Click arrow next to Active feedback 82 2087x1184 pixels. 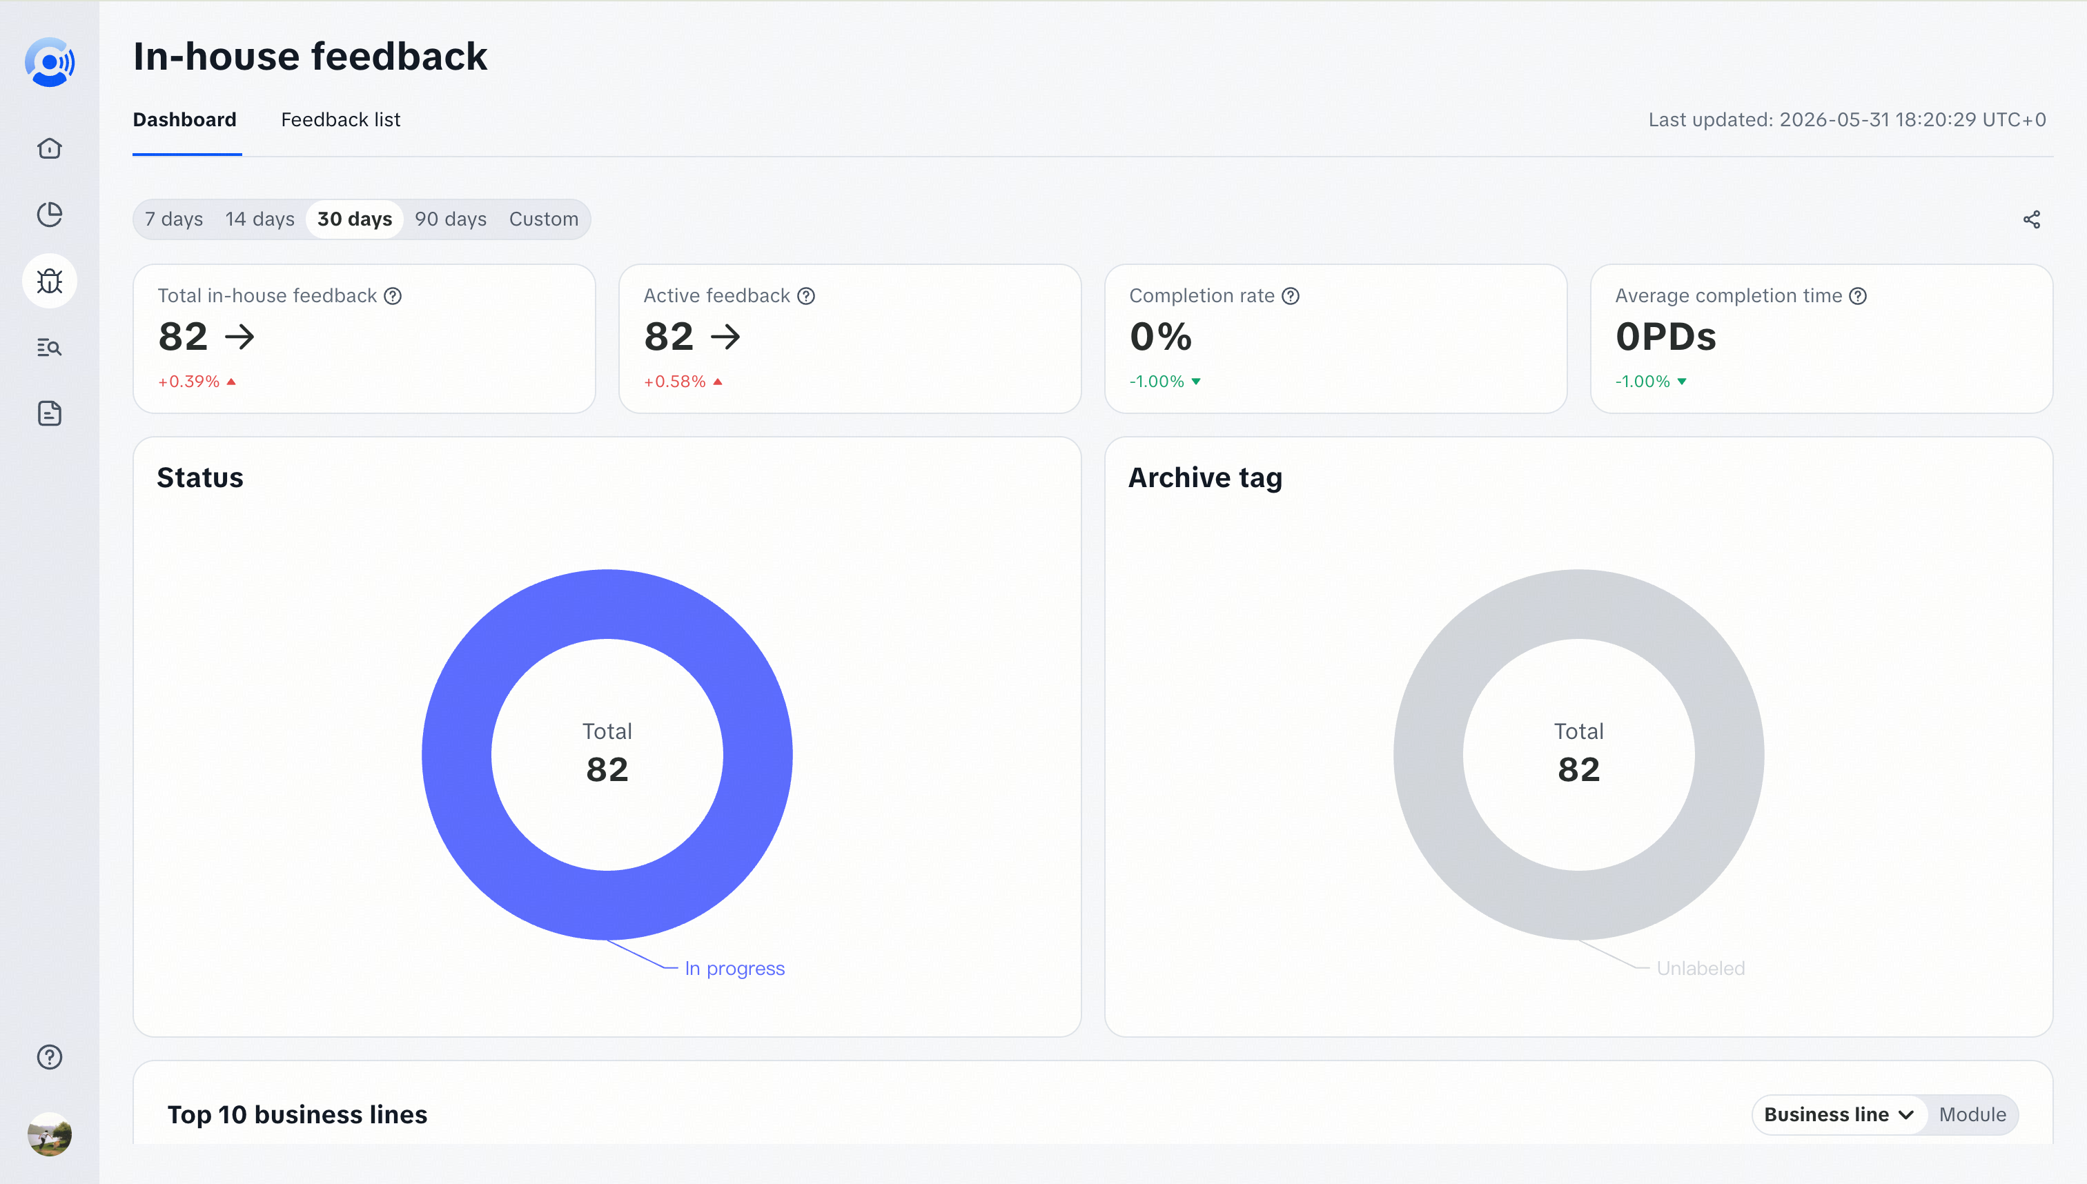coord(725,337)
